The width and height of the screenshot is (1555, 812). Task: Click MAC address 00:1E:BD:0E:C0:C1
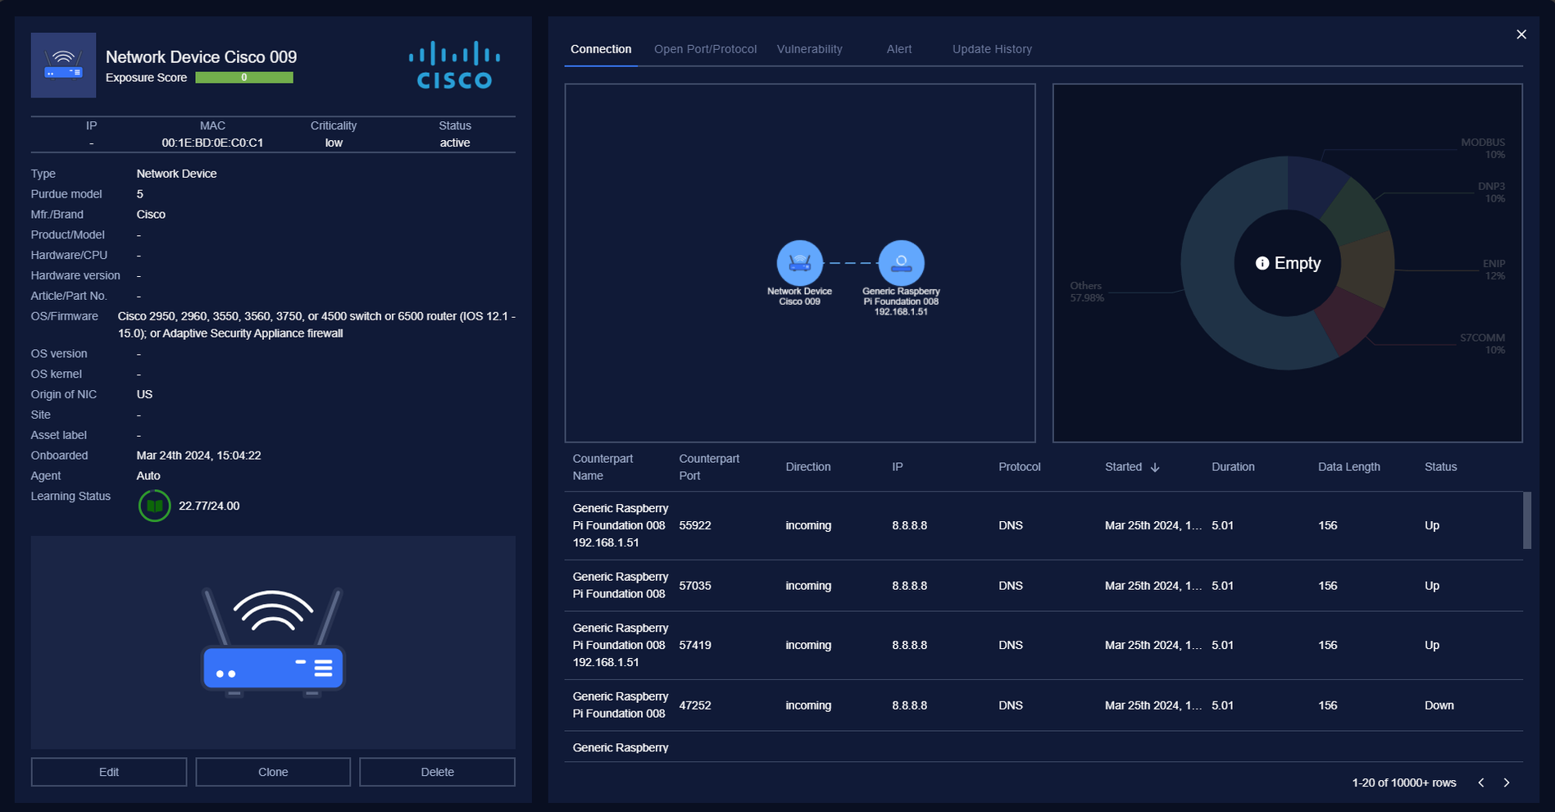(x=212, y=143)
